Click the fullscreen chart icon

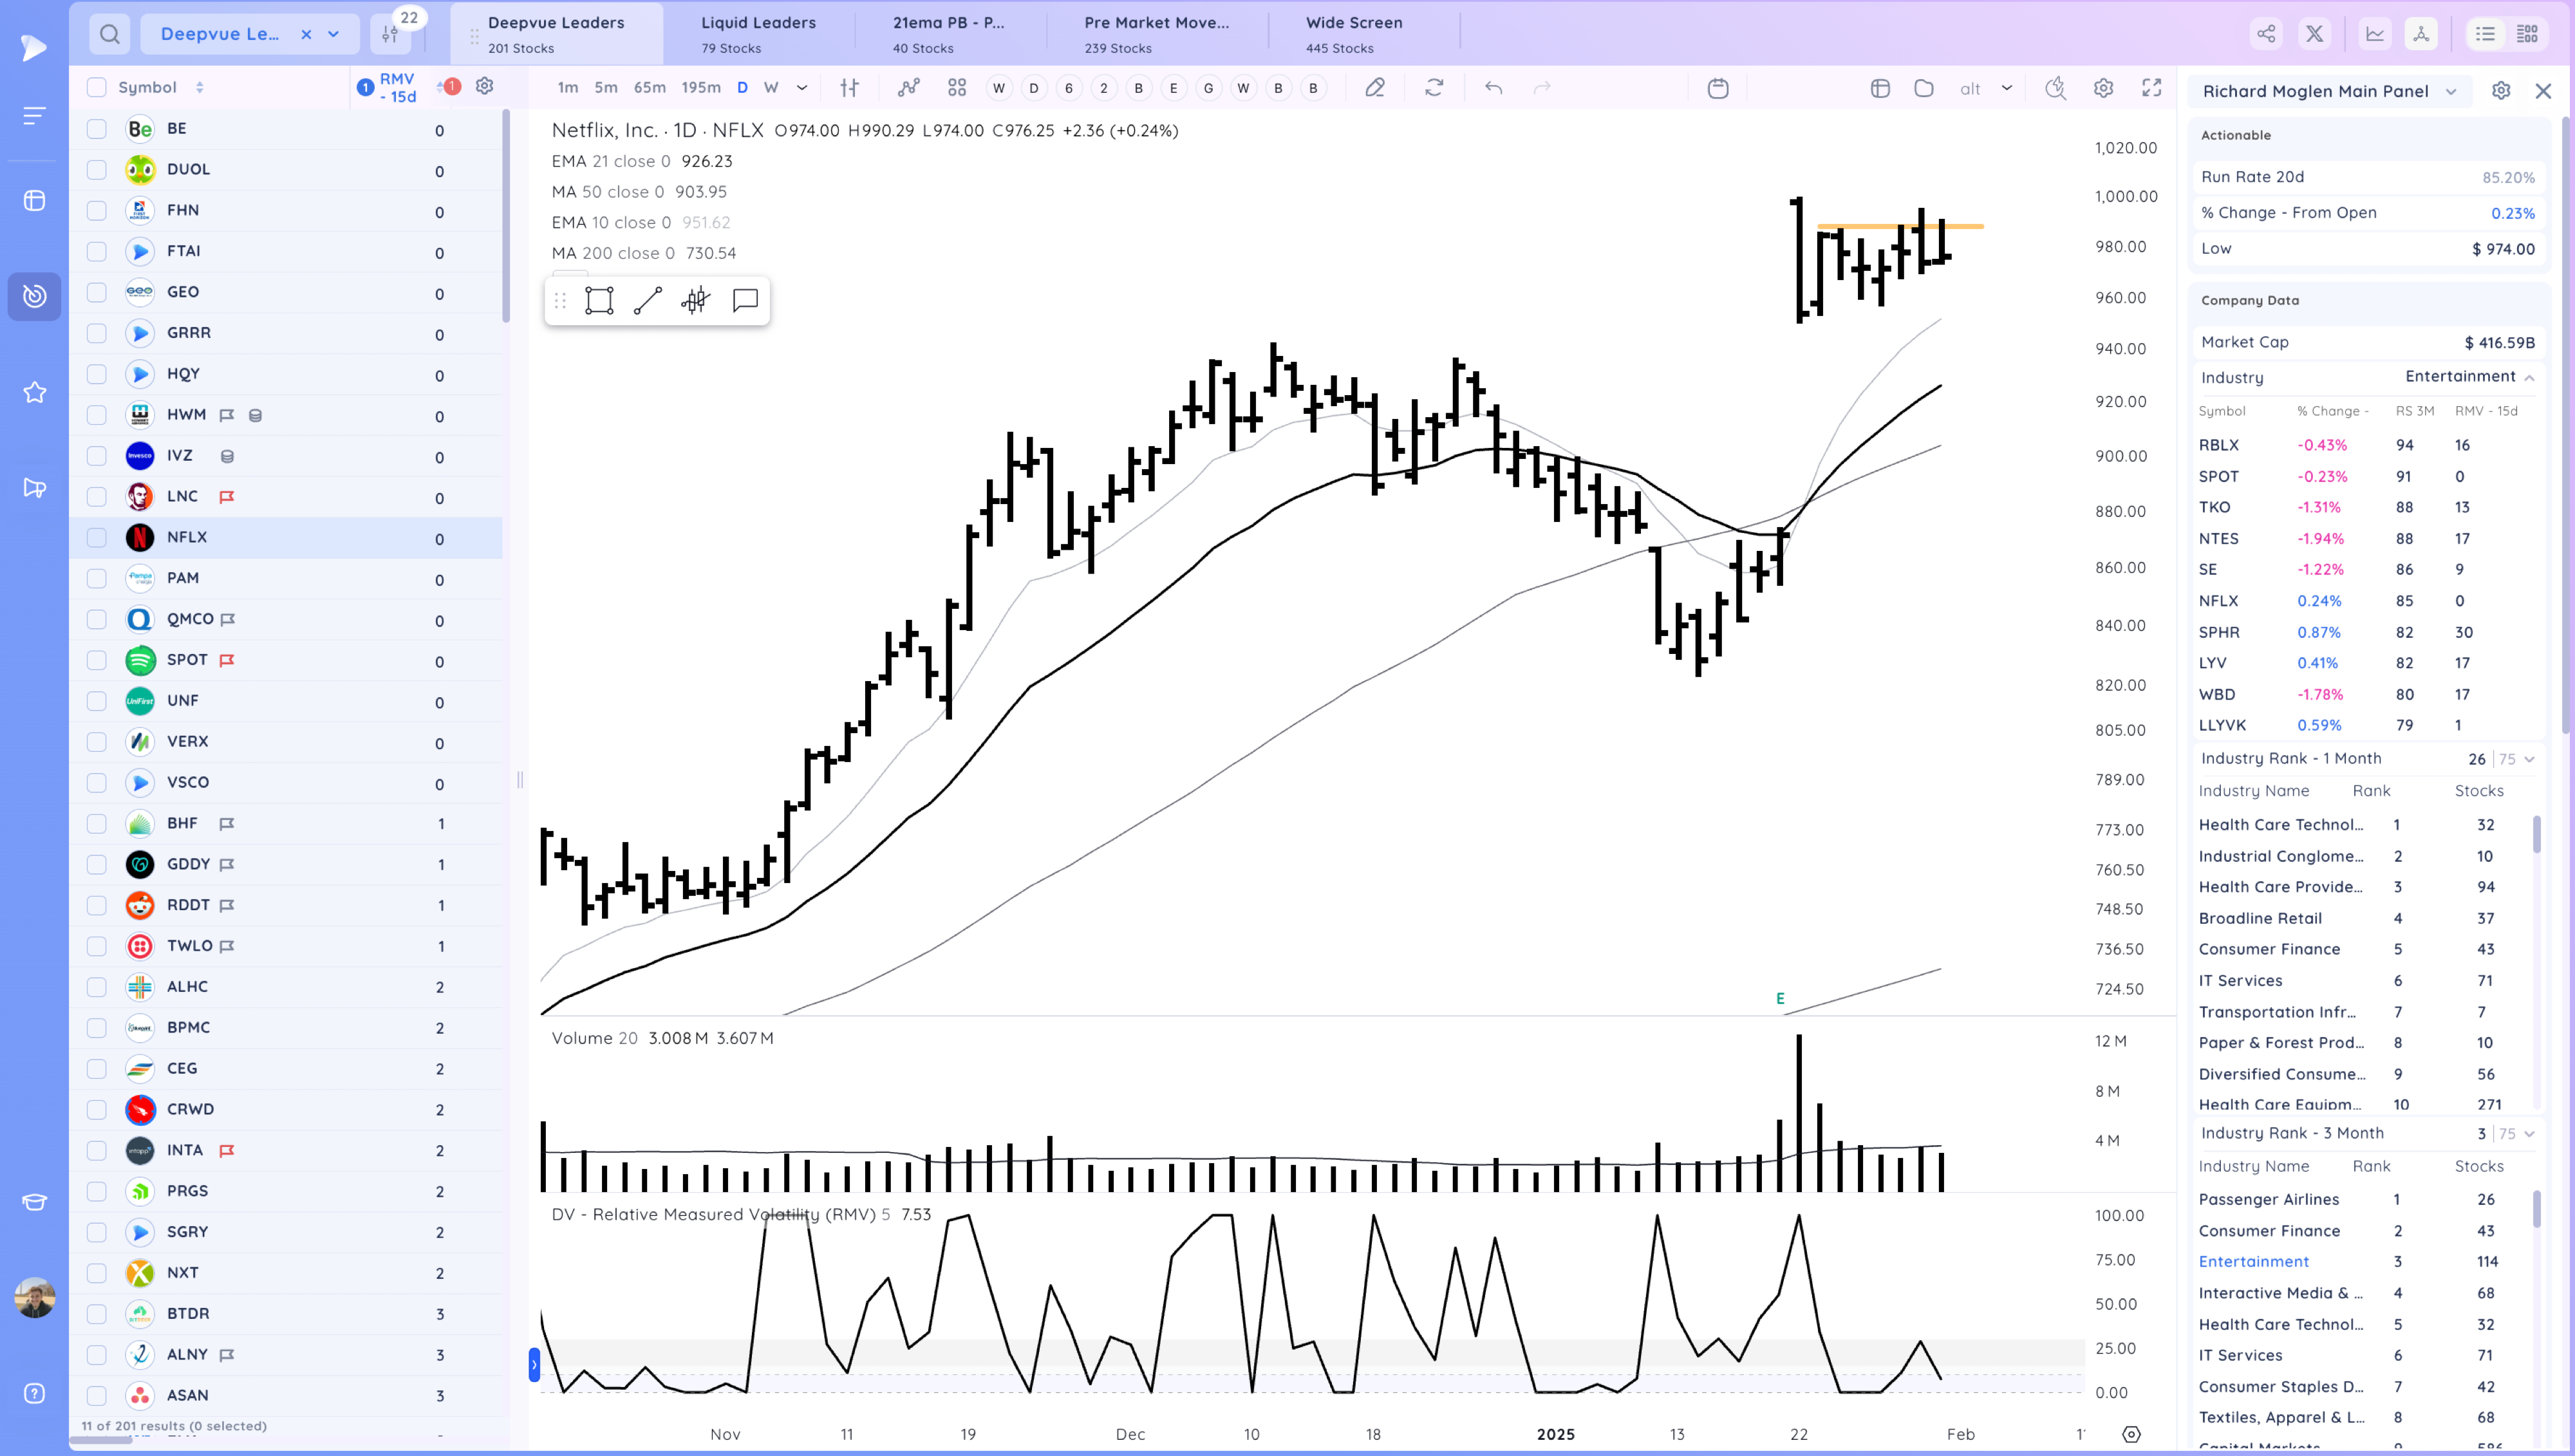(2151, 88)
